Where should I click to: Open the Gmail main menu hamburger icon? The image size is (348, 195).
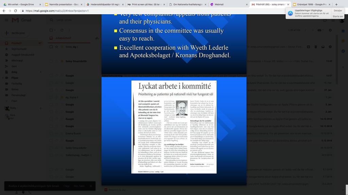coord(6,20)
